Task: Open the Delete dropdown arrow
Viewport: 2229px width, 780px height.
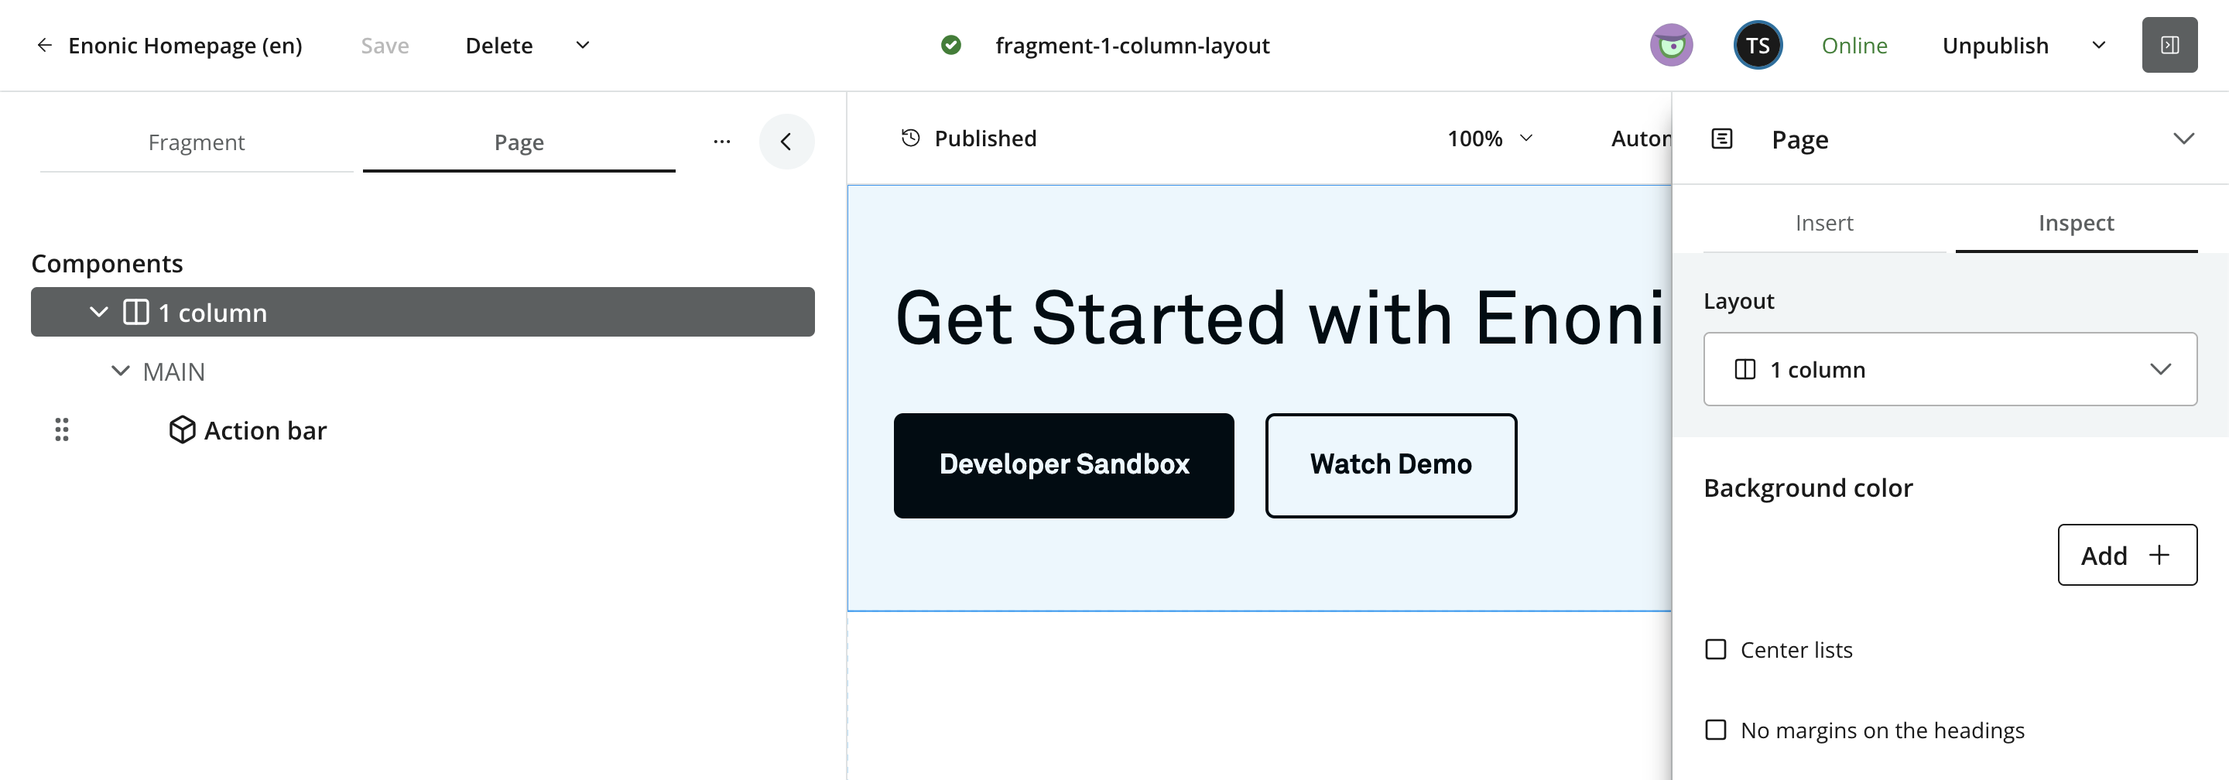Action: point(582,45)
